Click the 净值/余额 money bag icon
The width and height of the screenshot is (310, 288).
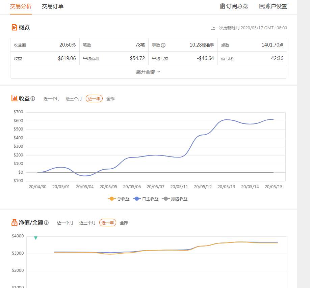pos(15,223)
